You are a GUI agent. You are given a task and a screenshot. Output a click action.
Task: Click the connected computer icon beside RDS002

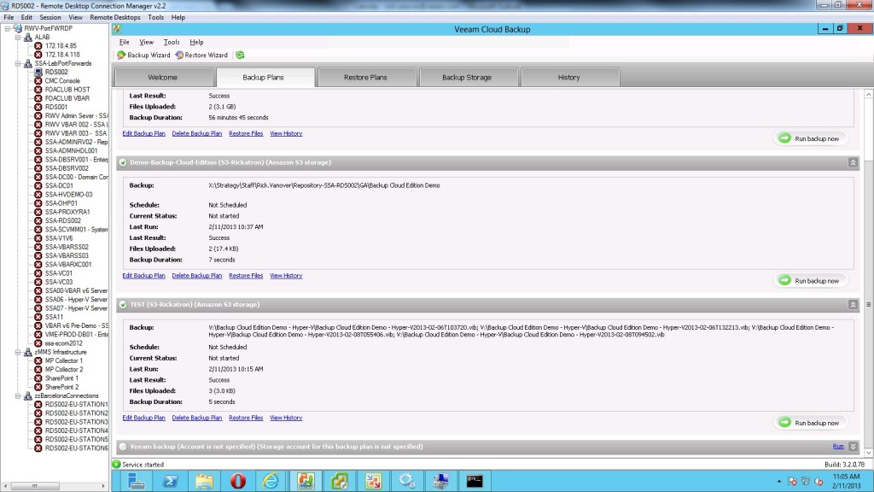(x=38, y=72)
